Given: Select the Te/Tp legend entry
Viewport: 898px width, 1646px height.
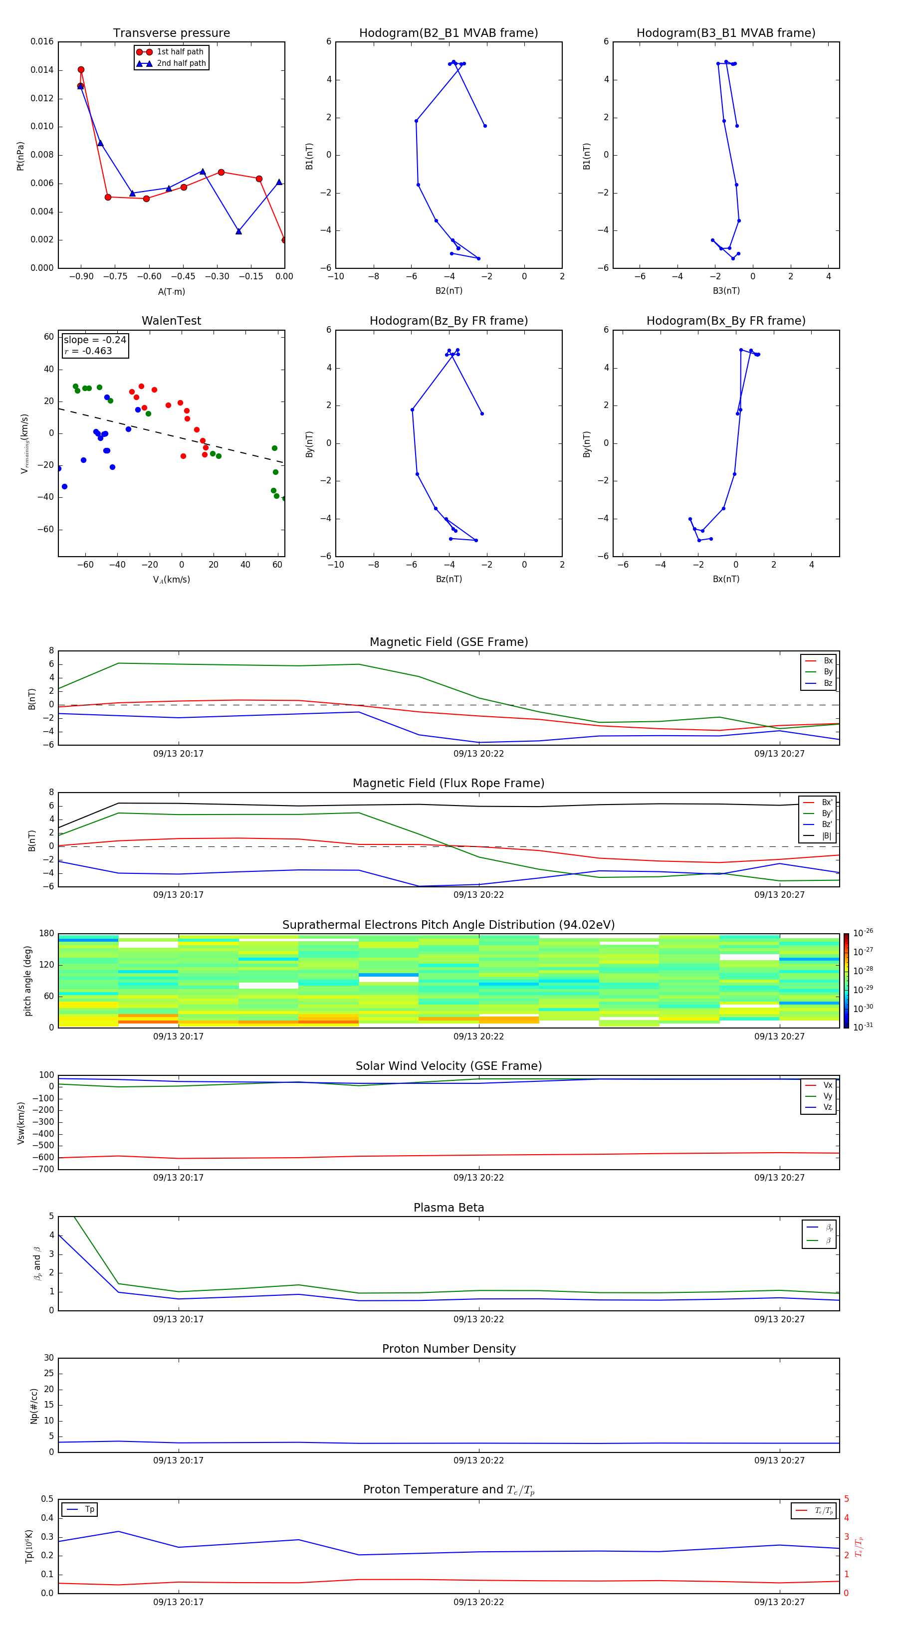Looking at the screenshot, I should tap(814, 1510).
